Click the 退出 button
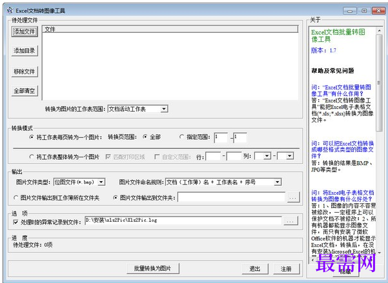Screen dimensions: 388x283 tap(255, 269)
